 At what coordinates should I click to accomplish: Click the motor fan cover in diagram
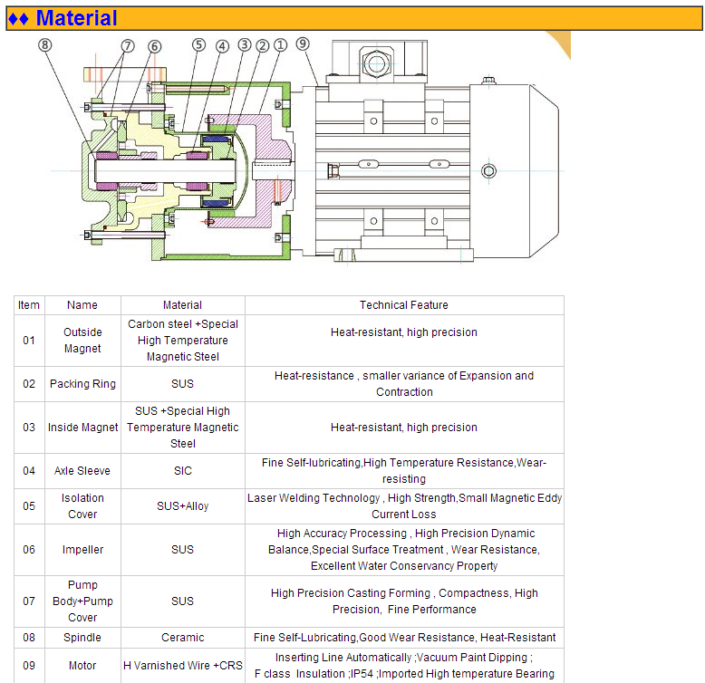coord(516,170)
